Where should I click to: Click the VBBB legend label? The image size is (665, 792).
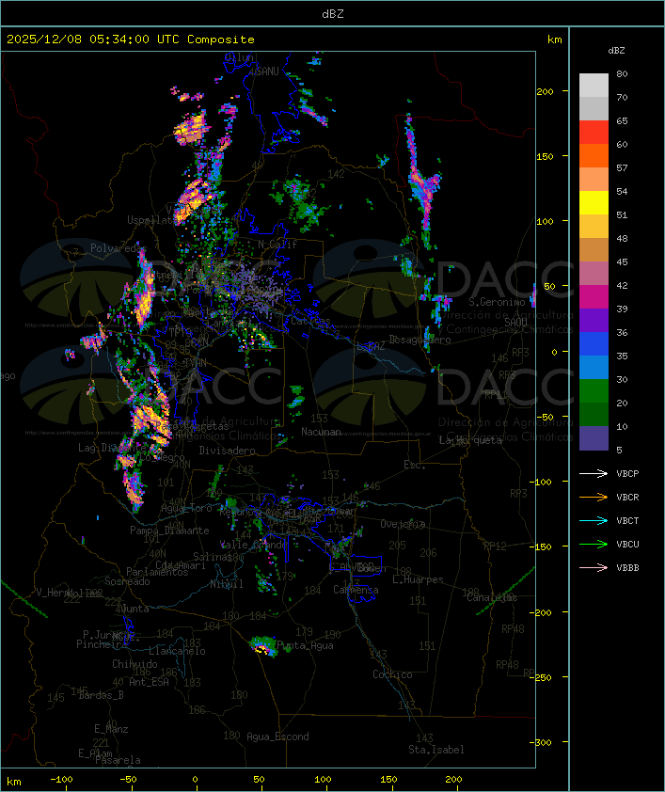tap(627, 568)
